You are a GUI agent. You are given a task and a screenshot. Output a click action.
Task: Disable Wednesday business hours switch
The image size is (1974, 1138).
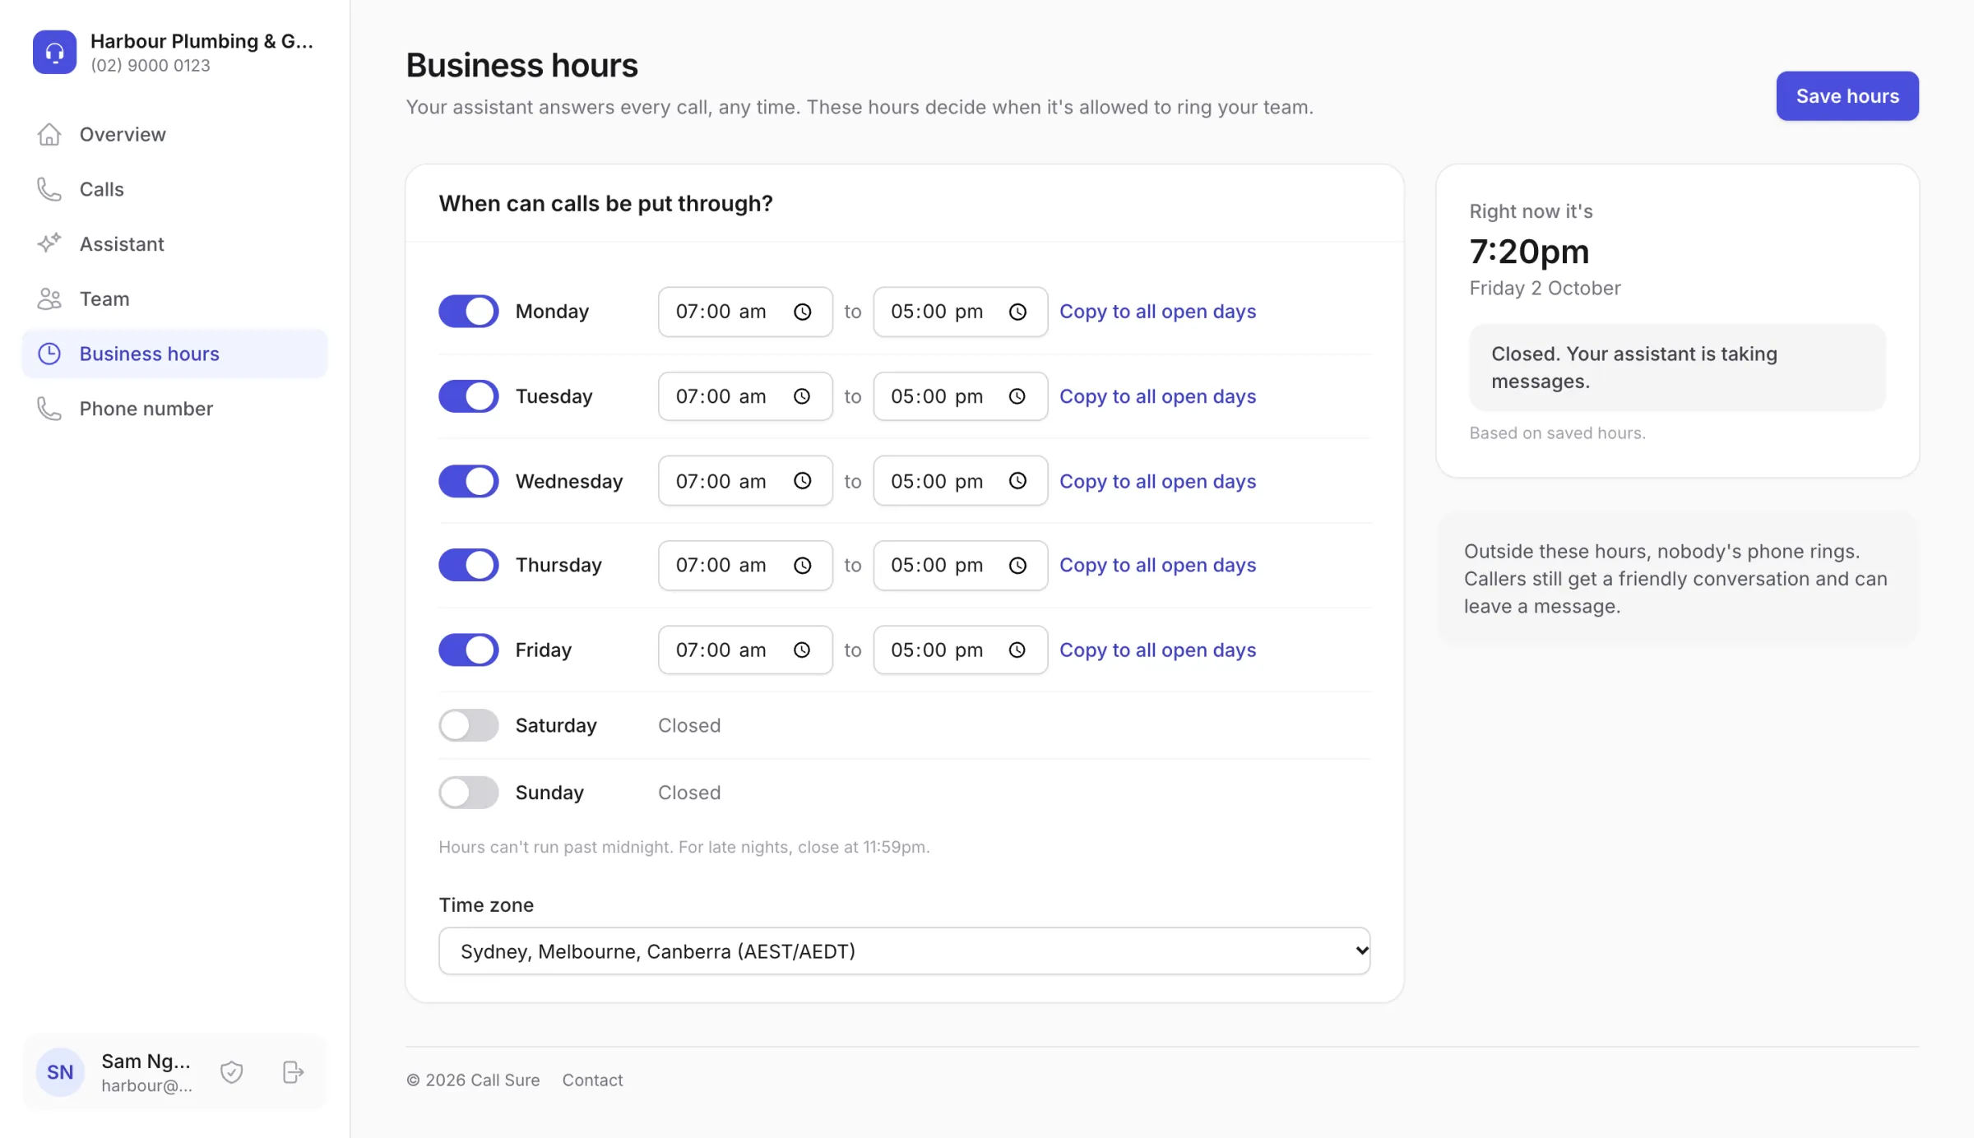coord(469,481)
